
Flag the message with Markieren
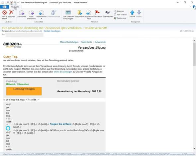[97, 14]
